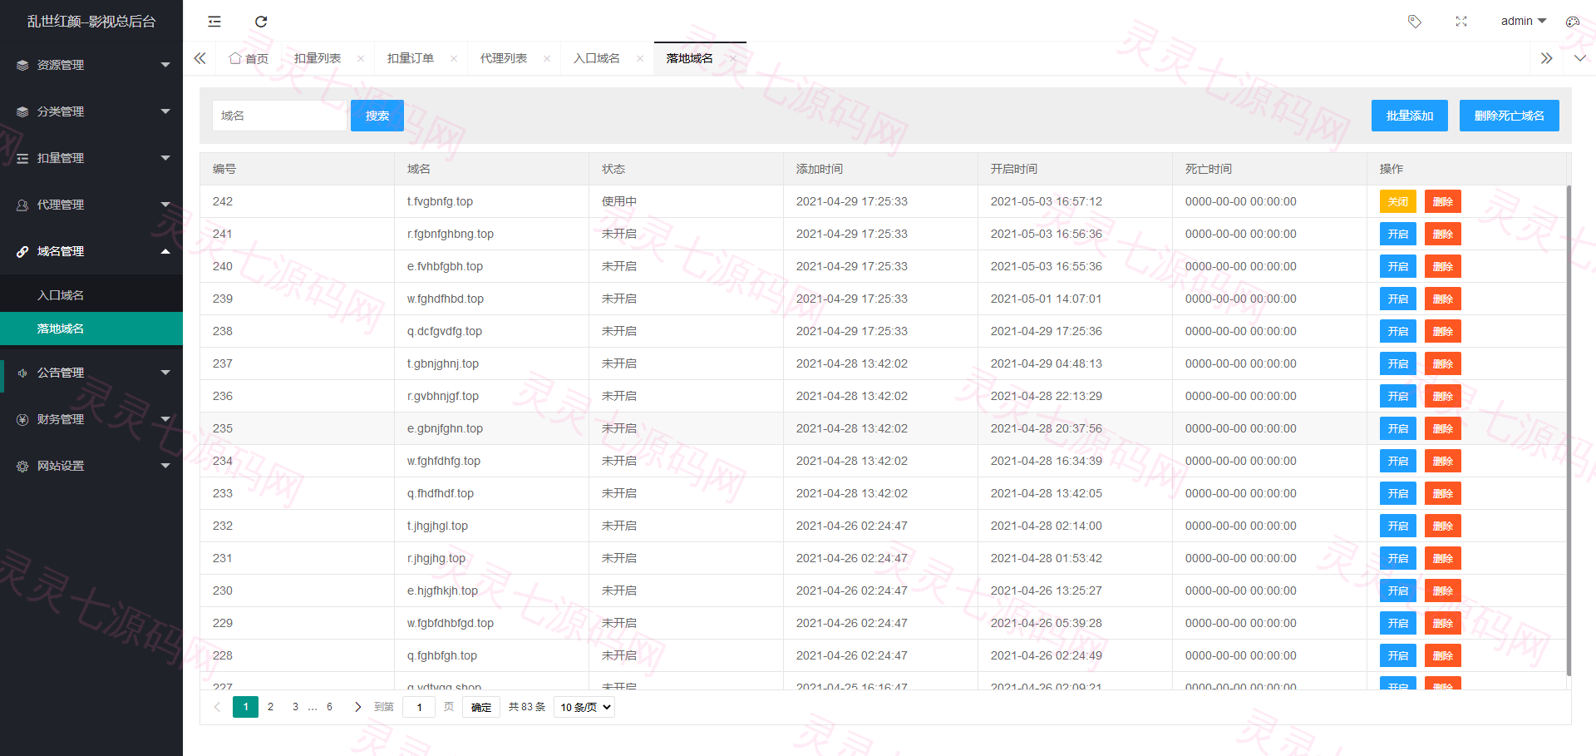Delete row 232 t.jhgjhgl.top
The width and height of the screenshot is (1596, 756).
[1443, 526]
